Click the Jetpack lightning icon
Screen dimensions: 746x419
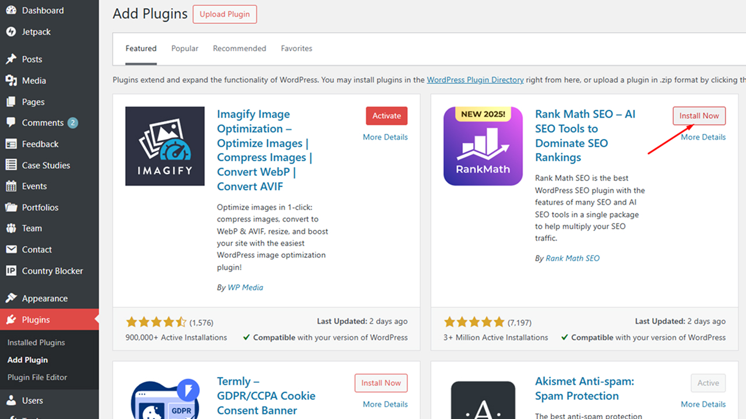point(11,32)
